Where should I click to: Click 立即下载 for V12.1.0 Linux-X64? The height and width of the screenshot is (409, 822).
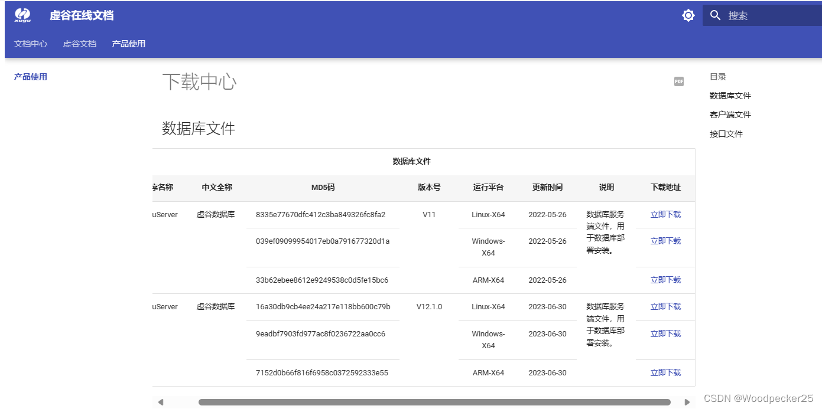(665, 306)
